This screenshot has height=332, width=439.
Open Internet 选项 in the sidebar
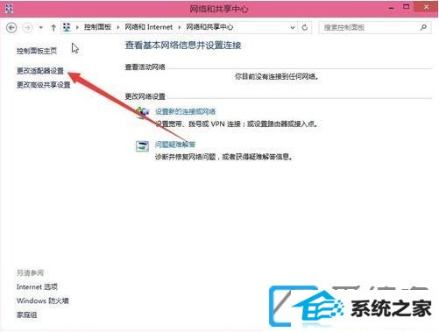tap(37, 286)
